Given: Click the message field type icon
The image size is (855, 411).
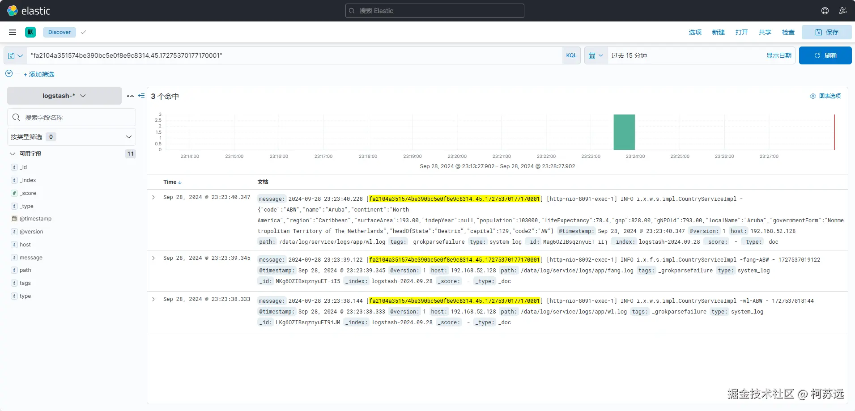Looking at the screenshot, I should [x=14, y=258].
